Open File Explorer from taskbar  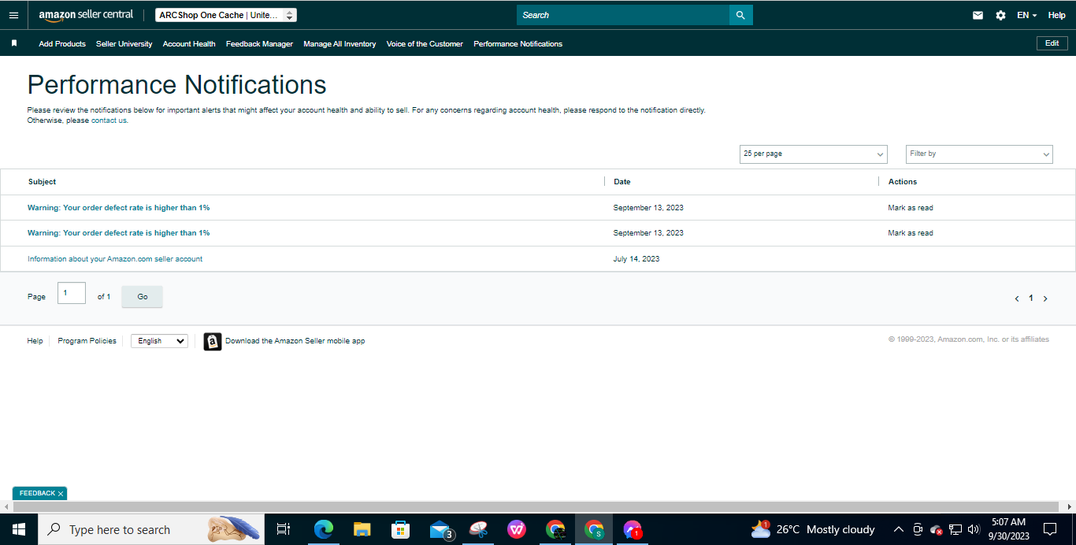point(362,529)
